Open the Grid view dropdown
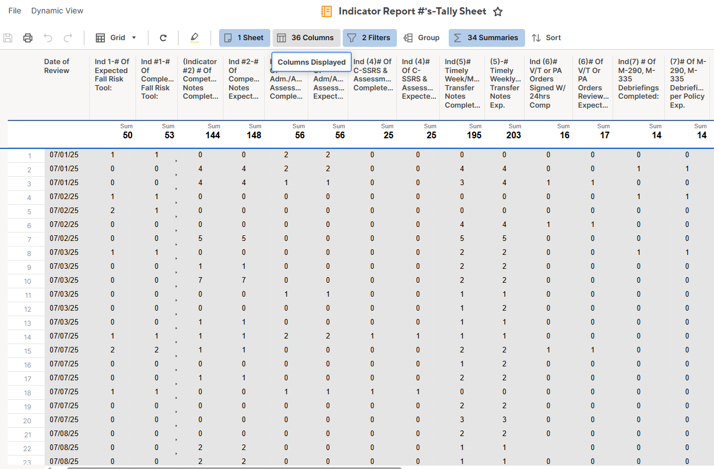 [116, 38]
